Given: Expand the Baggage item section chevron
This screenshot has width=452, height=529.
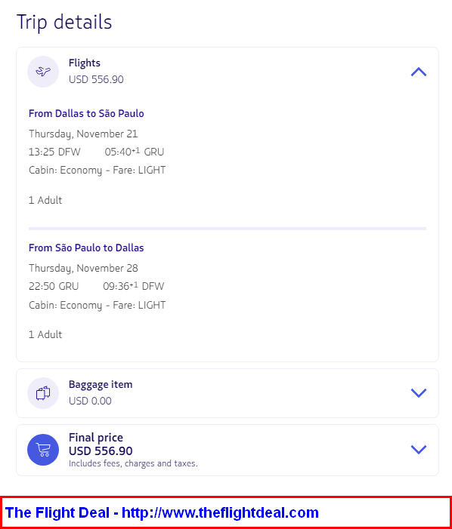Looking at the screenshot, I should point(419,393).
